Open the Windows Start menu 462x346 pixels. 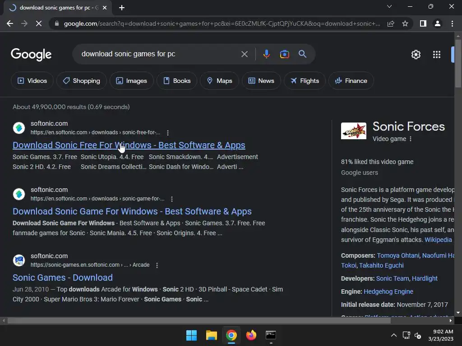191,335
